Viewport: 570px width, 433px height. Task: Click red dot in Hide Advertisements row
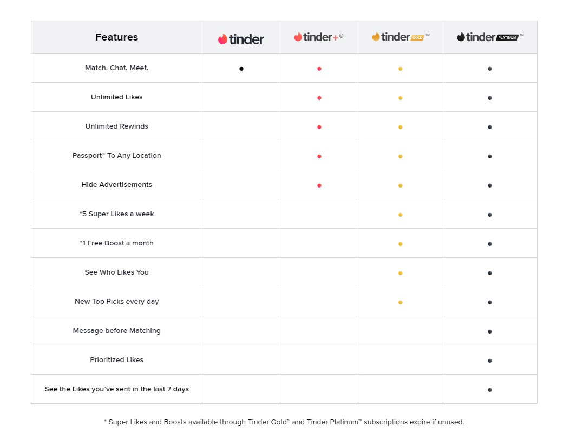(x=319, y=185)
